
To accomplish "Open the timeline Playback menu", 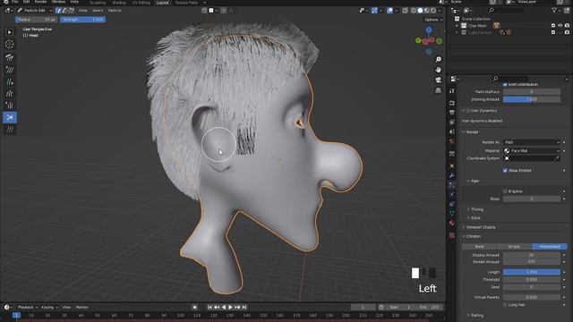I will pyautogui.click(x=27, y=308).
